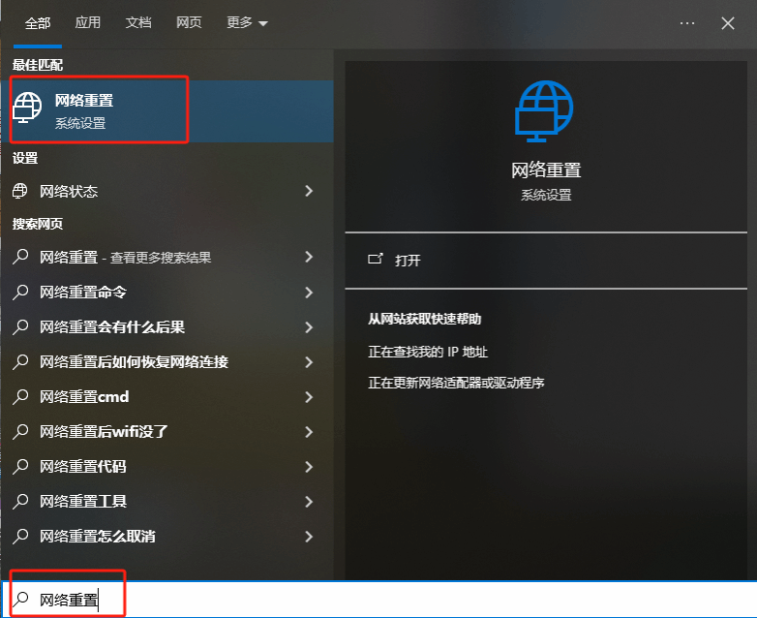
Task: Select web suggestion 网络重置怎么取消
Action: 98,536
